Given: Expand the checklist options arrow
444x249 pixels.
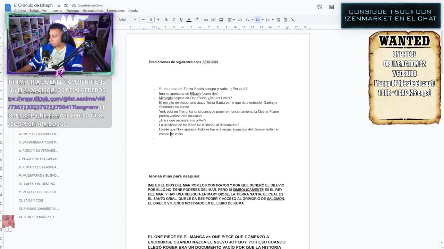Looking at the screenshot, I should coord(252,20).
